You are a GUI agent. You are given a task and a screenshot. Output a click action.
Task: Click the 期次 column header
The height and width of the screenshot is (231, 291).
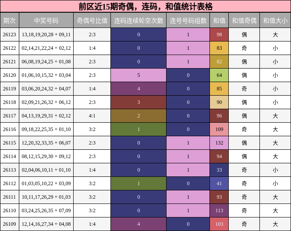click(x=10, y=21)
